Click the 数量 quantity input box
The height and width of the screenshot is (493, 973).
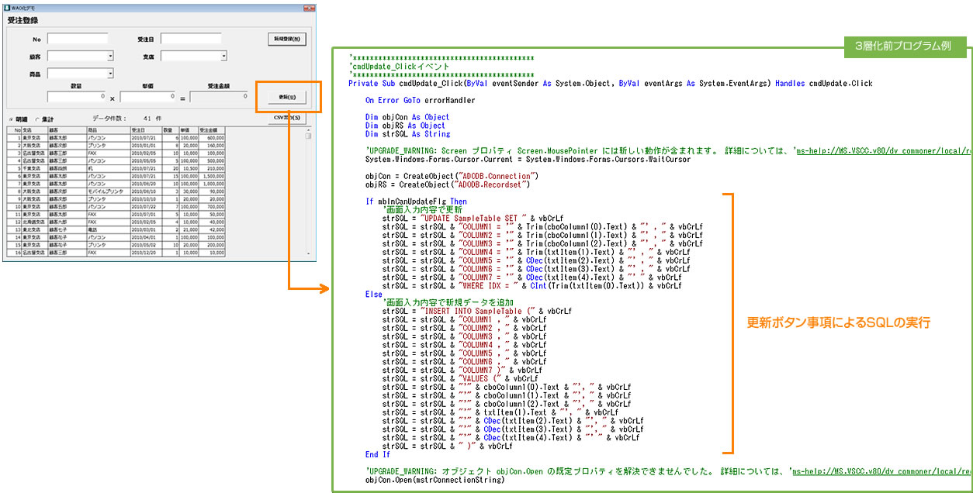pos(77,97)
